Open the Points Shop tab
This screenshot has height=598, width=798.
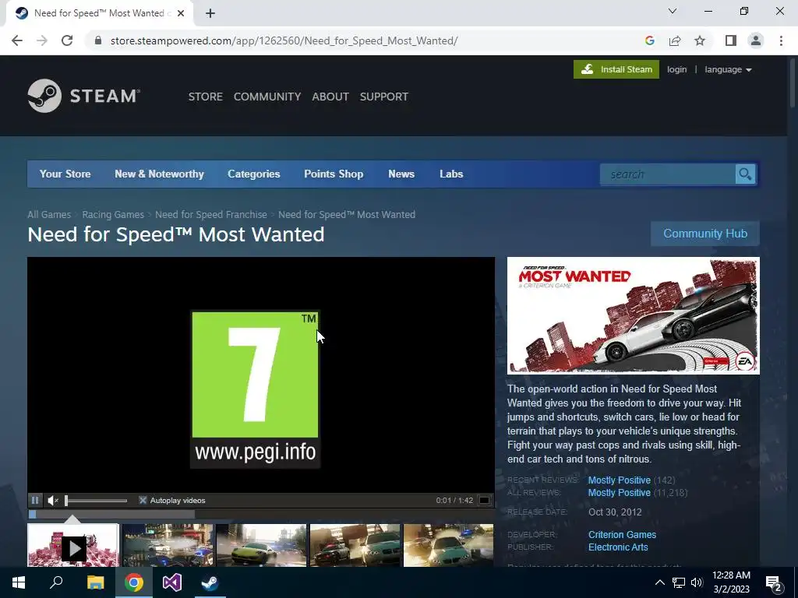click(x=334, y=174)
